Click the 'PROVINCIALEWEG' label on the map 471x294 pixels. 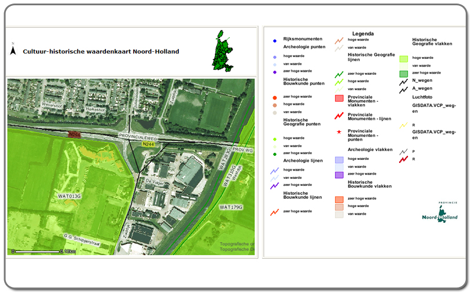[138, 137]
